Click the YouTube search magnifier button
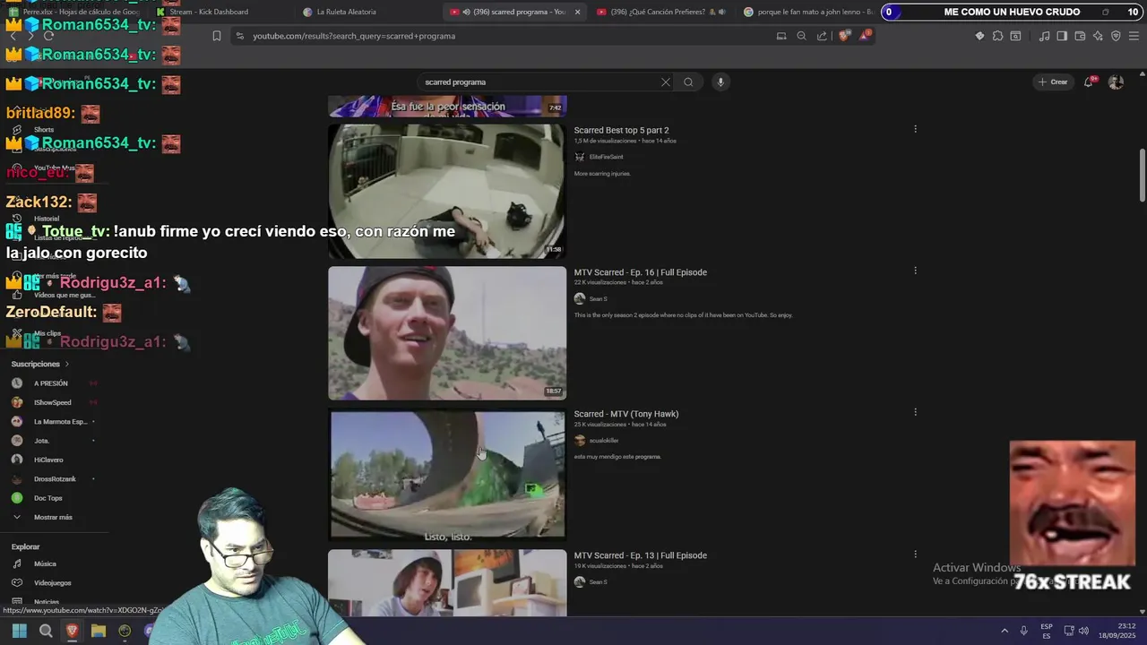This screenshot has height=645, width=1147. click(x=688, y=82)
